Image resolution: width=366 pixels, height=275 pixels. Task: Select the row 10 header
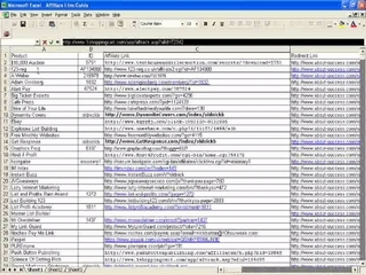pyautogui.click(x=5, y=115)
